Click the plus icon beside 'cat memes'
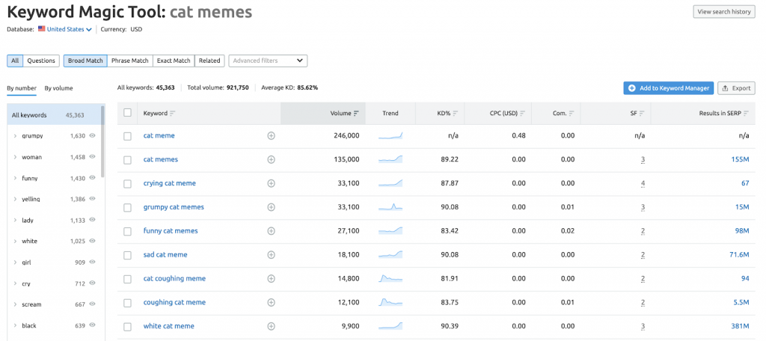The image size is (766, 341). 271,159
